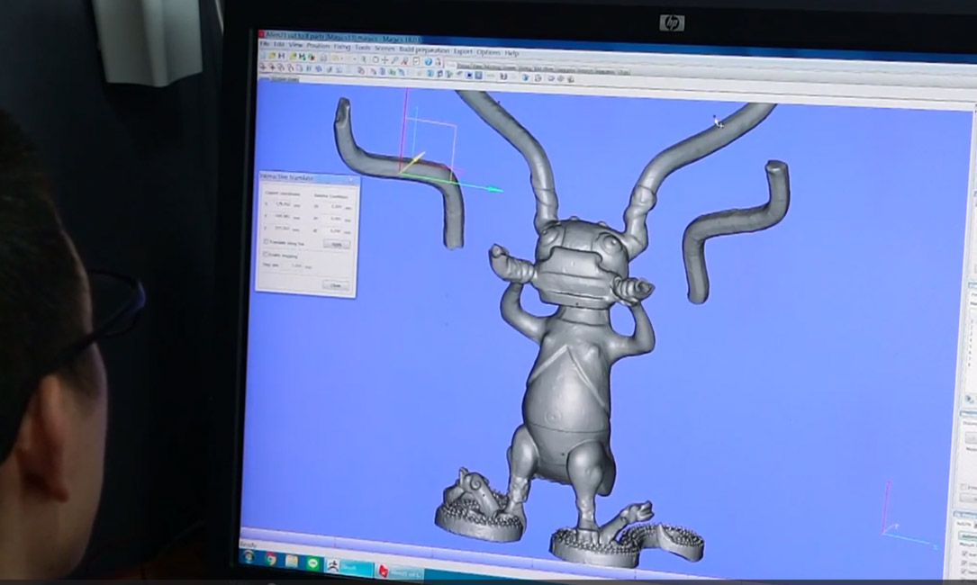Switch to the Magics taskbar window

[400, 571]
